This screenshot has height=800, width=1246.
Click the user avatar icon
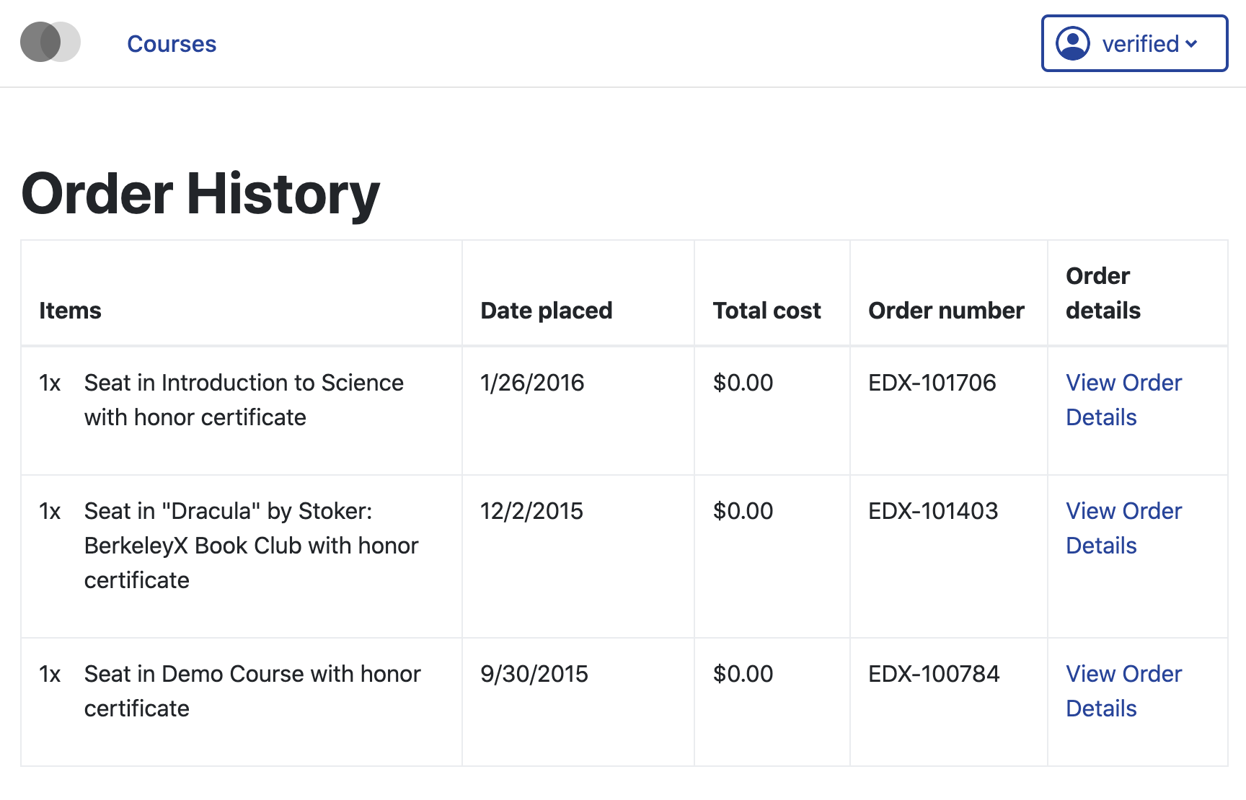click(1072, 44)
